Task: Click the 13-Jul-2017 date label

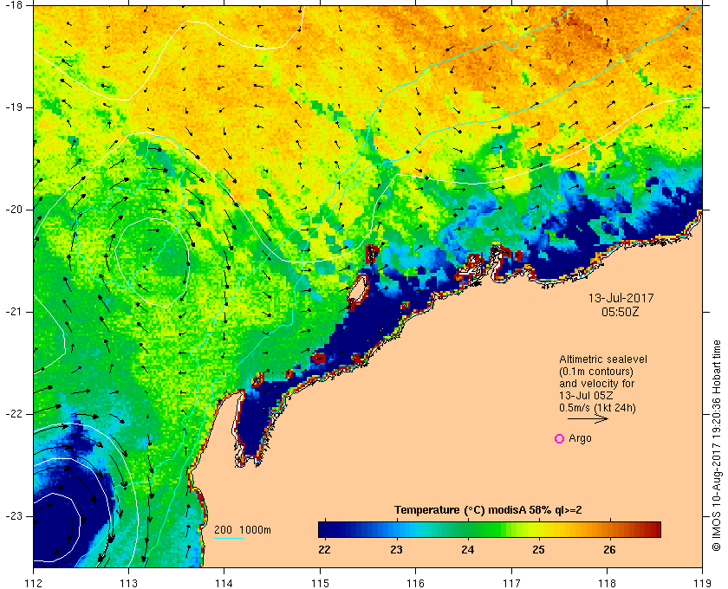Action: [621, 298]
